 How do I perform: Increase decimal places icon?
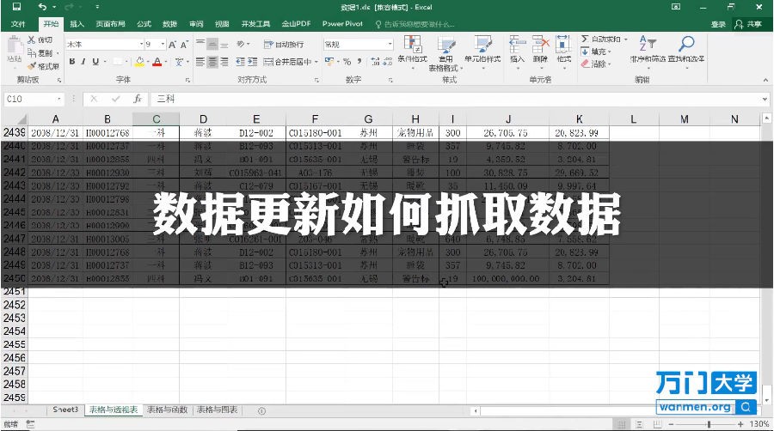376,62
